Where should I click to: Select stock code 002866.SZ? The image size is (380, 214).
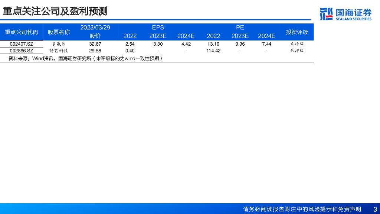22,51
